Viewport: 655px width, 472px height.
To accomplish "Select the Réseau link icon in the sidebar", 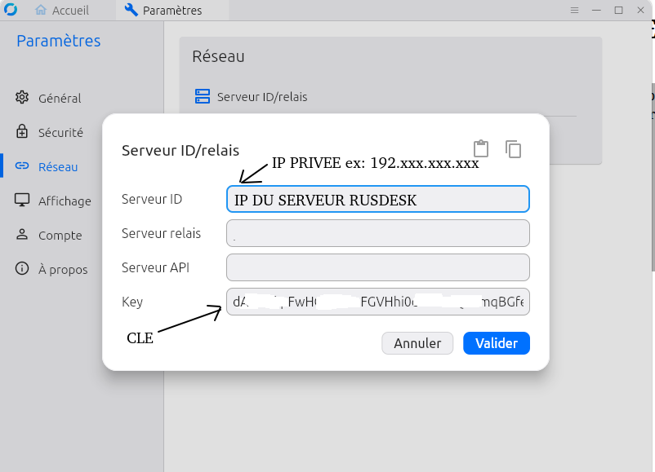I will click(x=23, y=166).
